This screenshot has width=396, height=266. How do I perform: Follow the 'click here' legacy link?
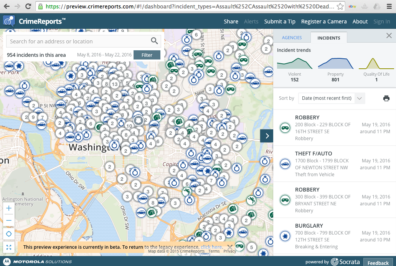tap(211, 247)
